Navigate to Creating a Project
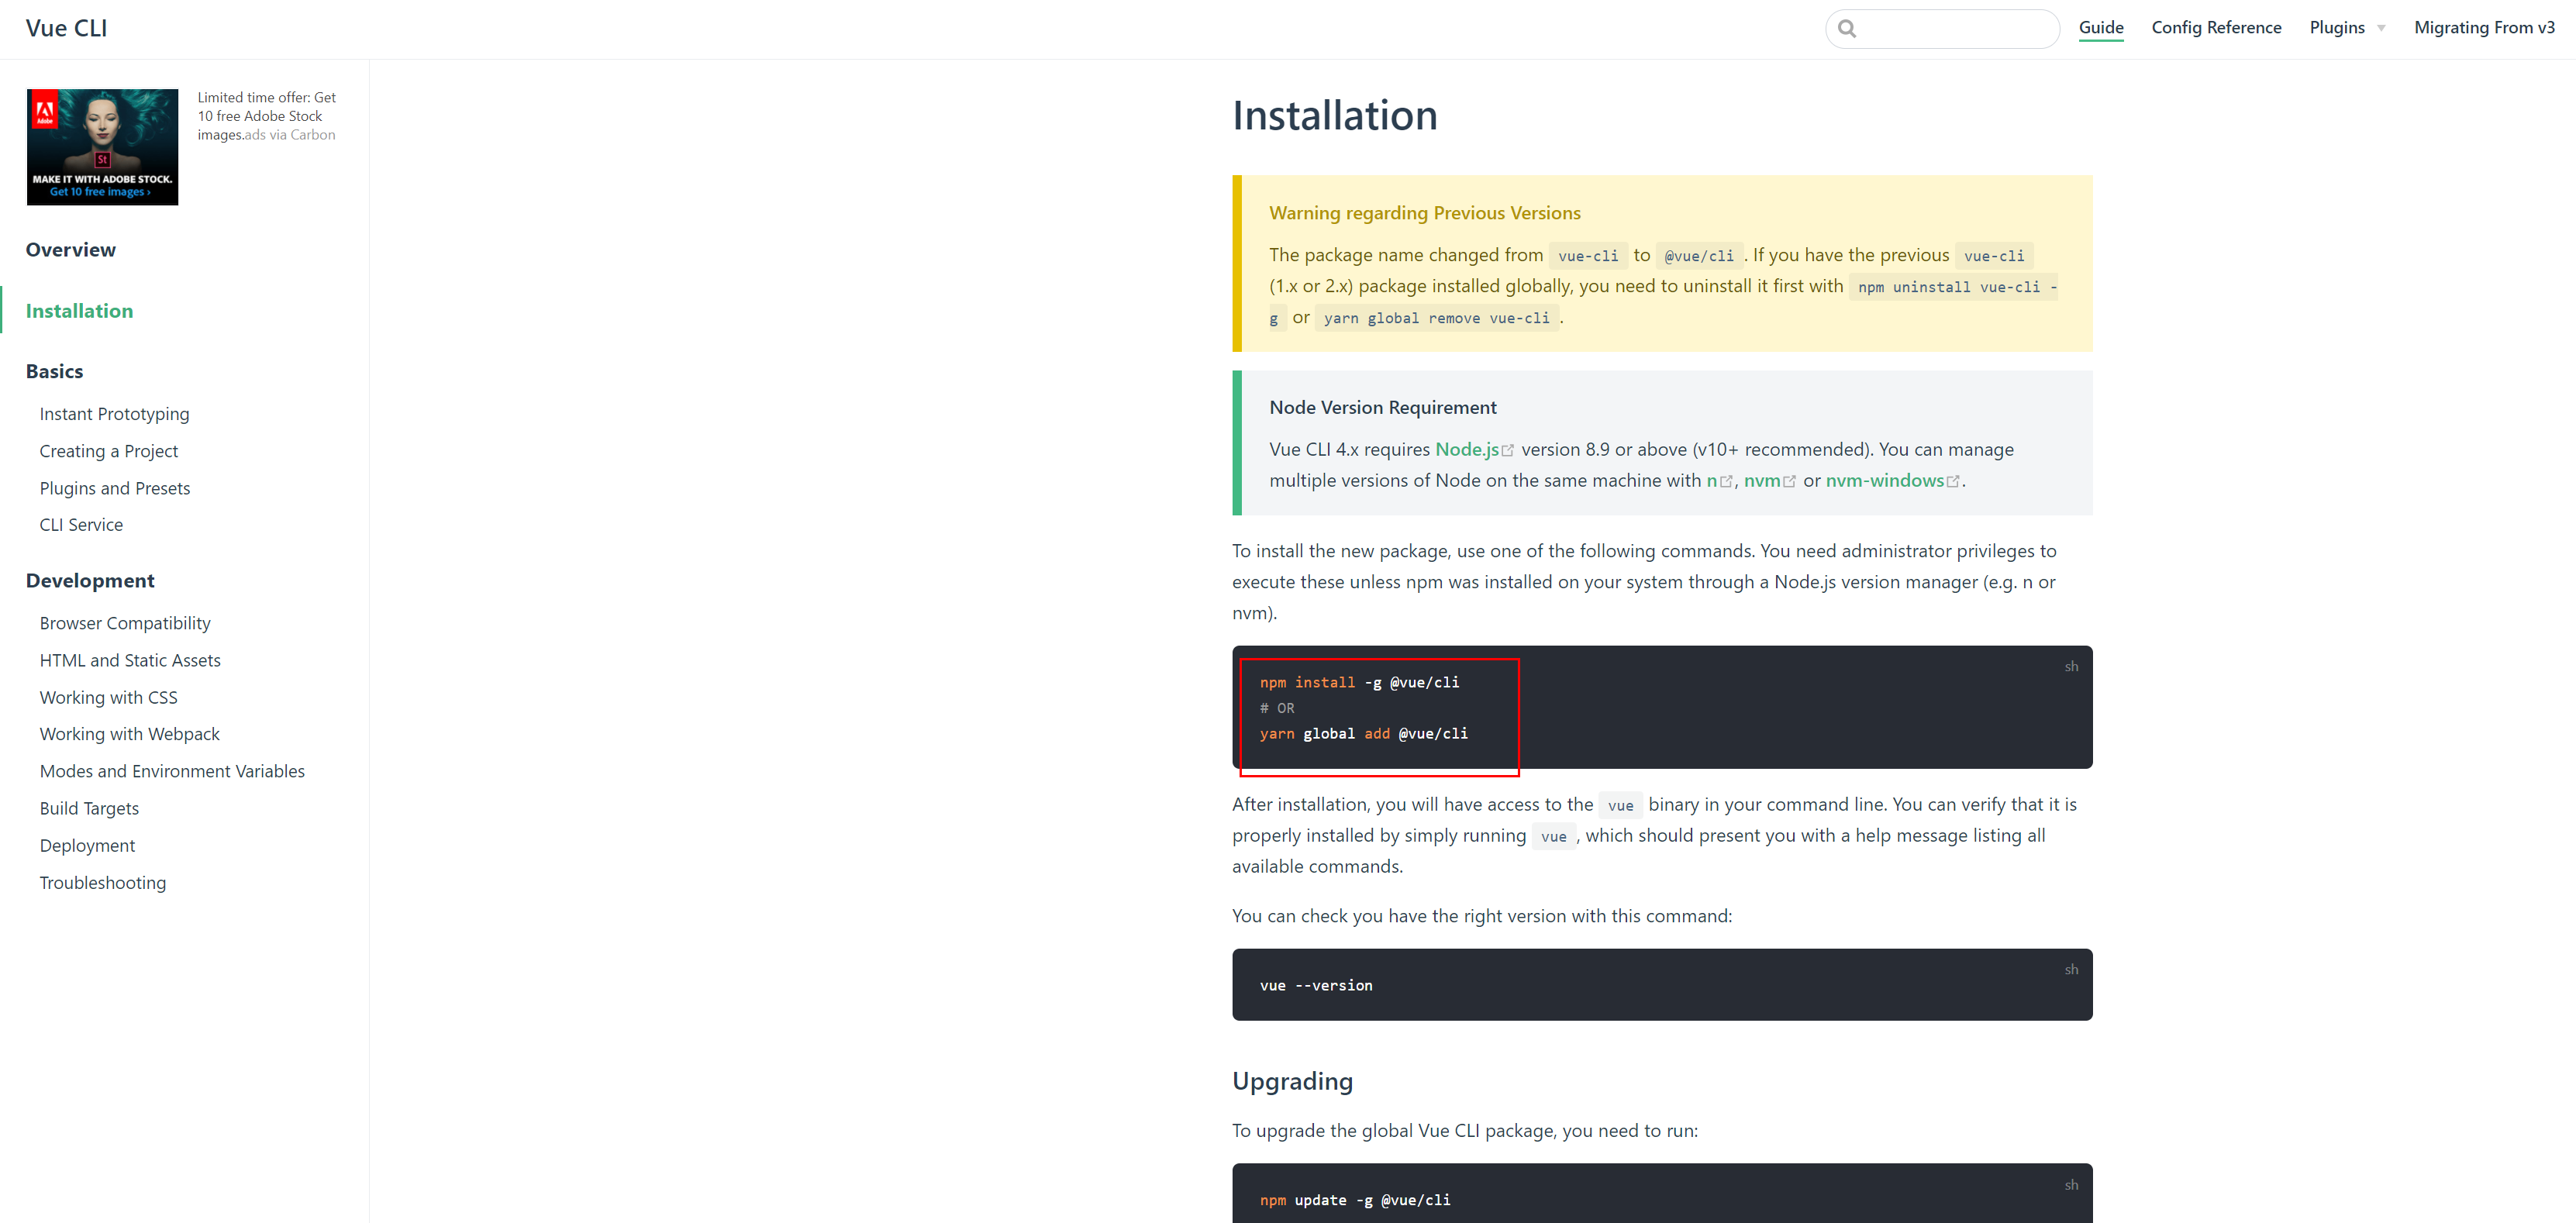This screenshot has width=2576, height=1223. point(108,451)
